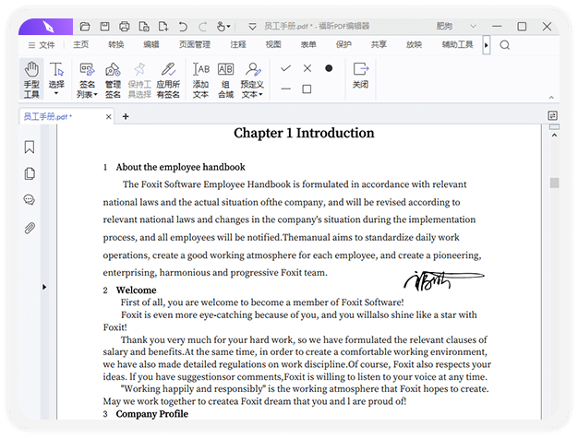Image resolution: width=578 pixels, height=438 pixels.
Task: Select the cross X stamp symbol
Action: (307, 68)
